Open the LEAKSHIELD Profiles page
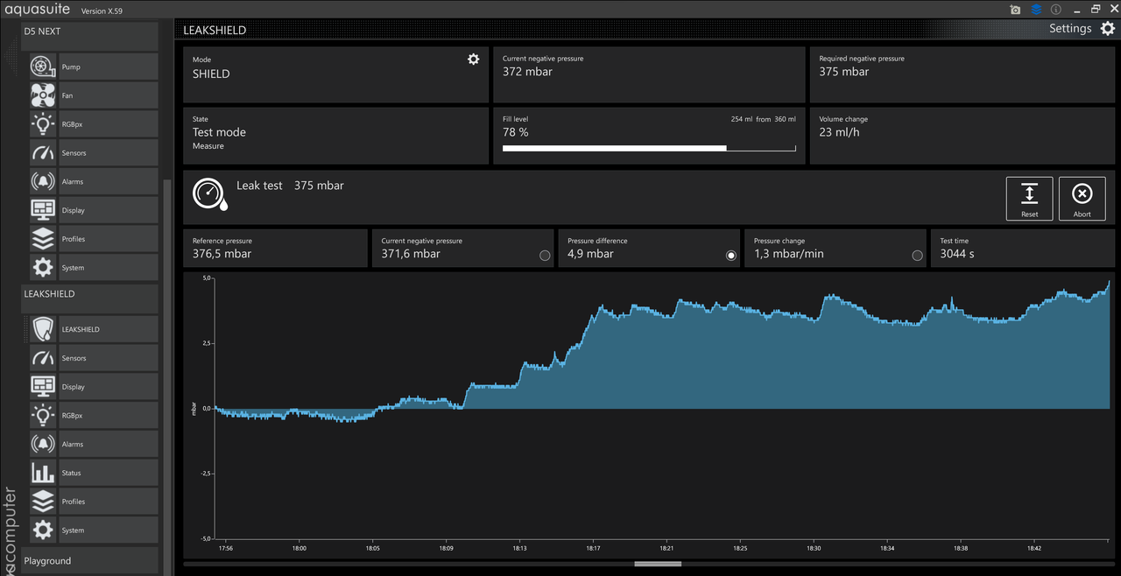Viewport: 1121px width, 576px height. (x=94, y=502)
